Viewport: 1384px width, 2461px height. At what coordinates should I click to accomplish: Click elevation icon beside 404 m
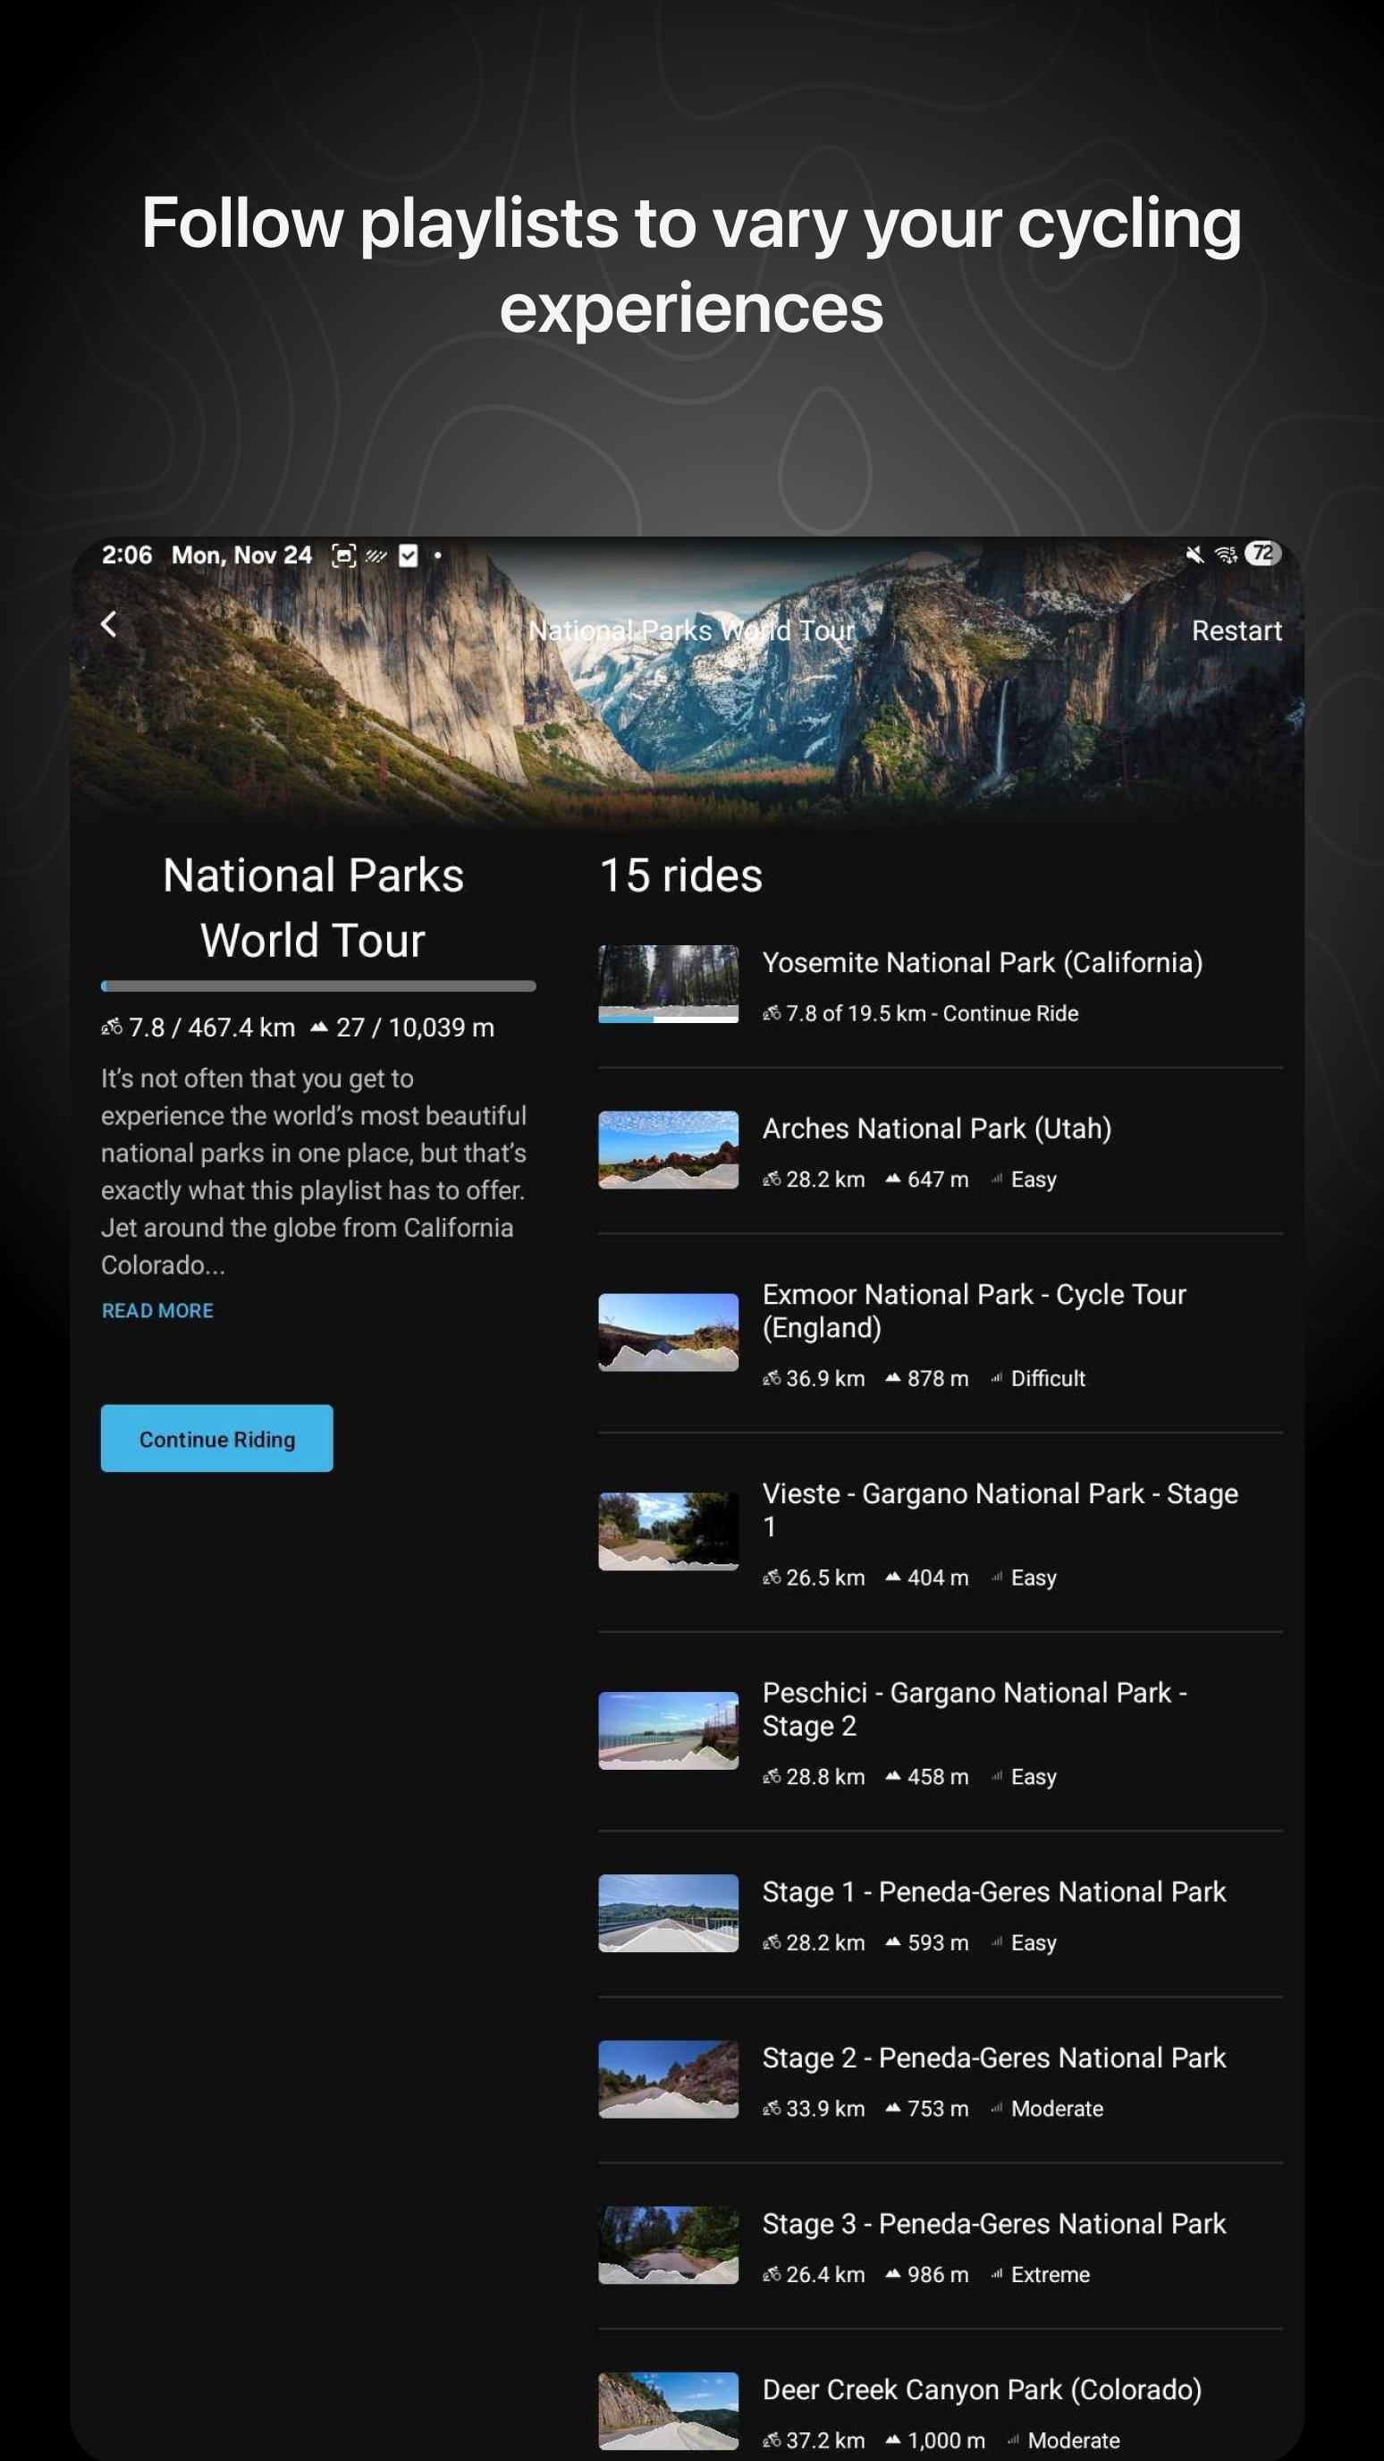click(893, 1577)
